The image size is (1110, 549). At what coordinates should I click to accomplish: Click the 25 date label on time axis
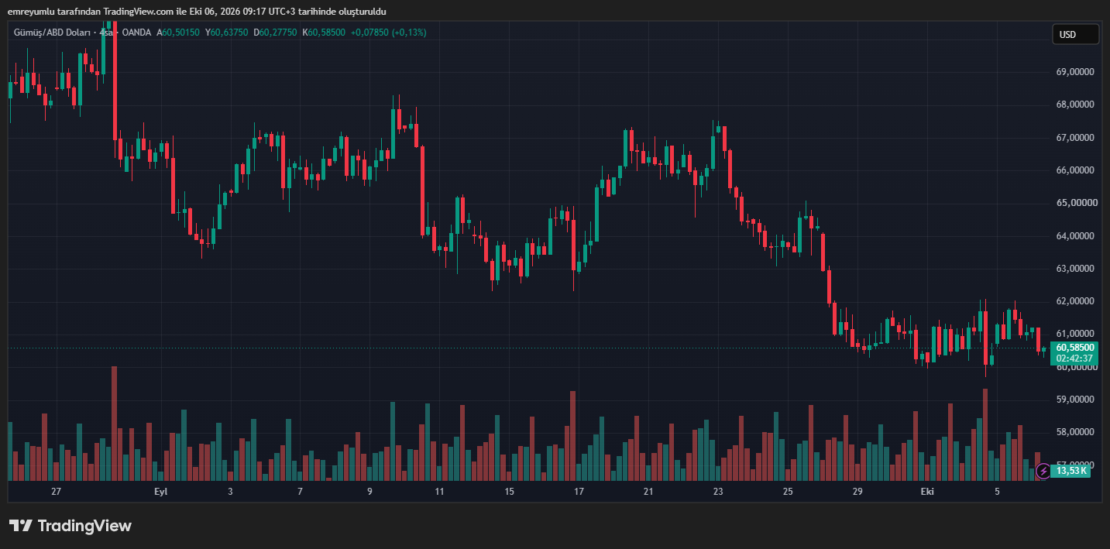(x=788, y=492)
